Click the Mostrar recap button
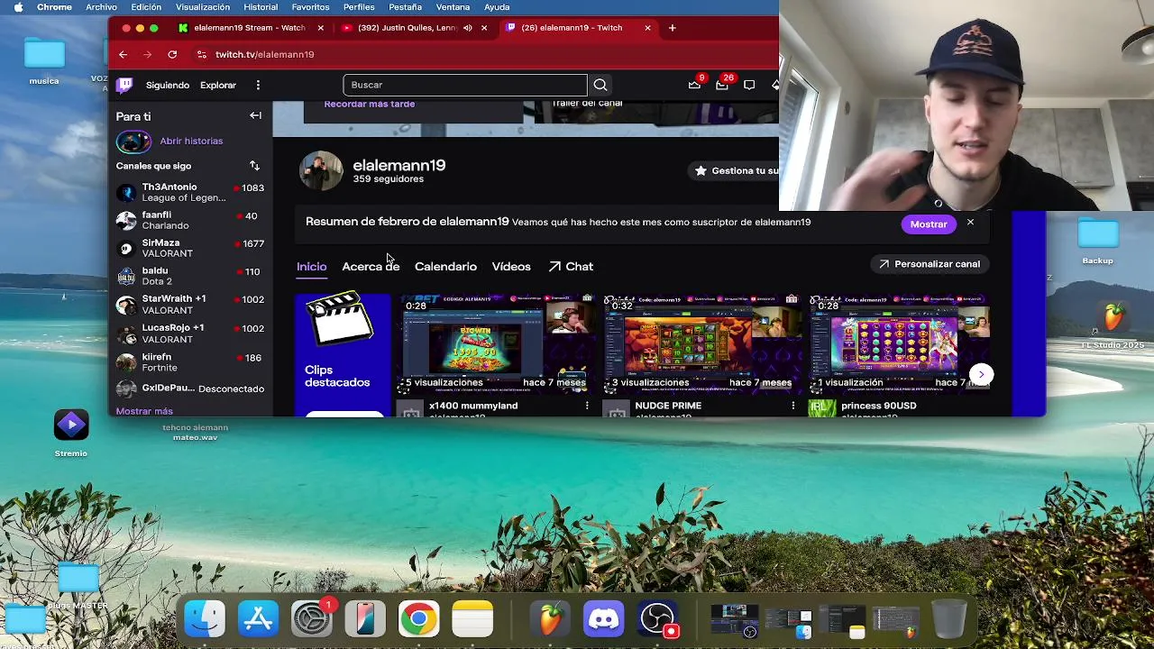The image size is (1154, 649). (929, 224)
